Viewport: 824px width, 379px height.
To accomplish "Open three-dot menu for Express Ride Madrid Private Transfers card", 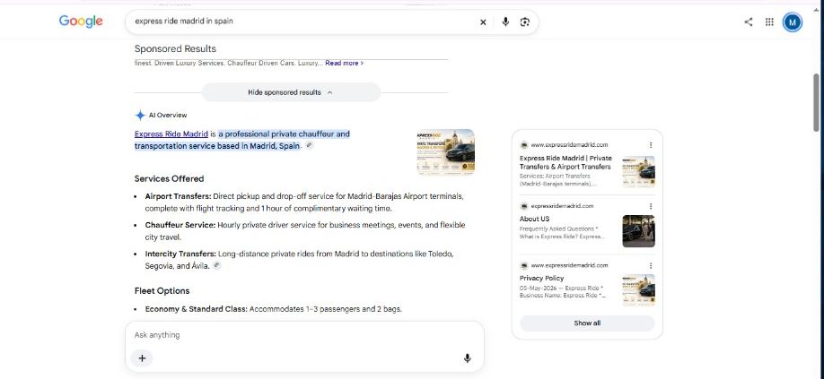I will (651, 145).
